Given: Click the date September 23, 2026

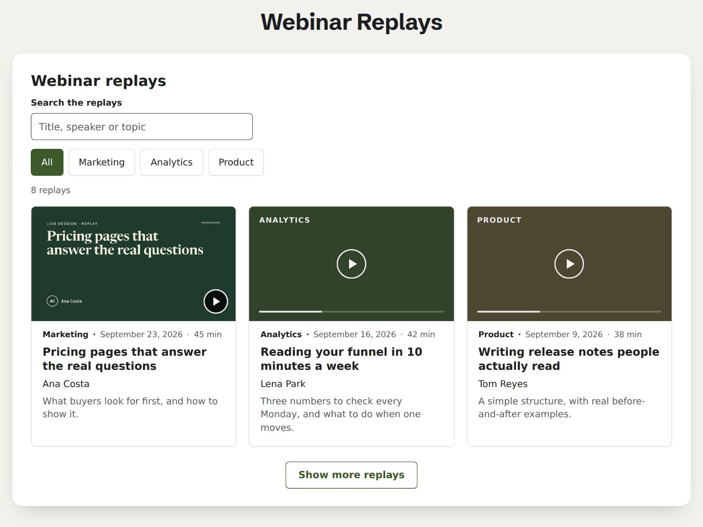Looking at the screenshot, I should coord(141,334).
